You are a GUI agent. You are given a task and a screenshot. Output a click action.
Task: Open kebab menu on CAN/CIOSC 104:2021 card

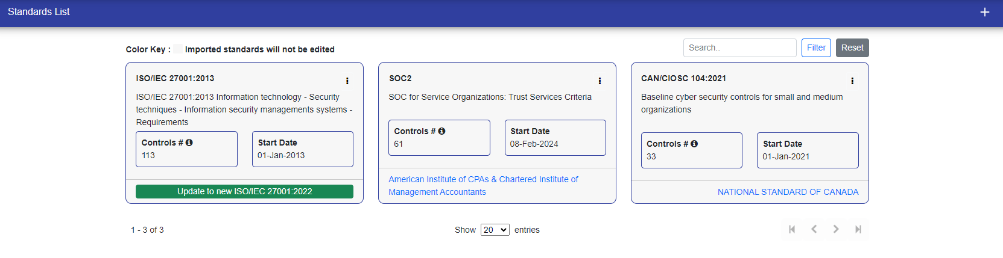click(852, 81)
